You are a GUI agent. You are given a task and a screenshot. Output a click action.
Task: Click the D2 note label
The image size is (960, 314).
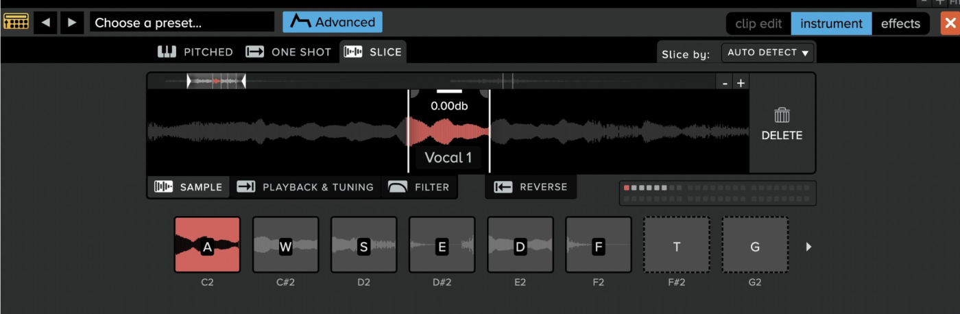point(363,282)
